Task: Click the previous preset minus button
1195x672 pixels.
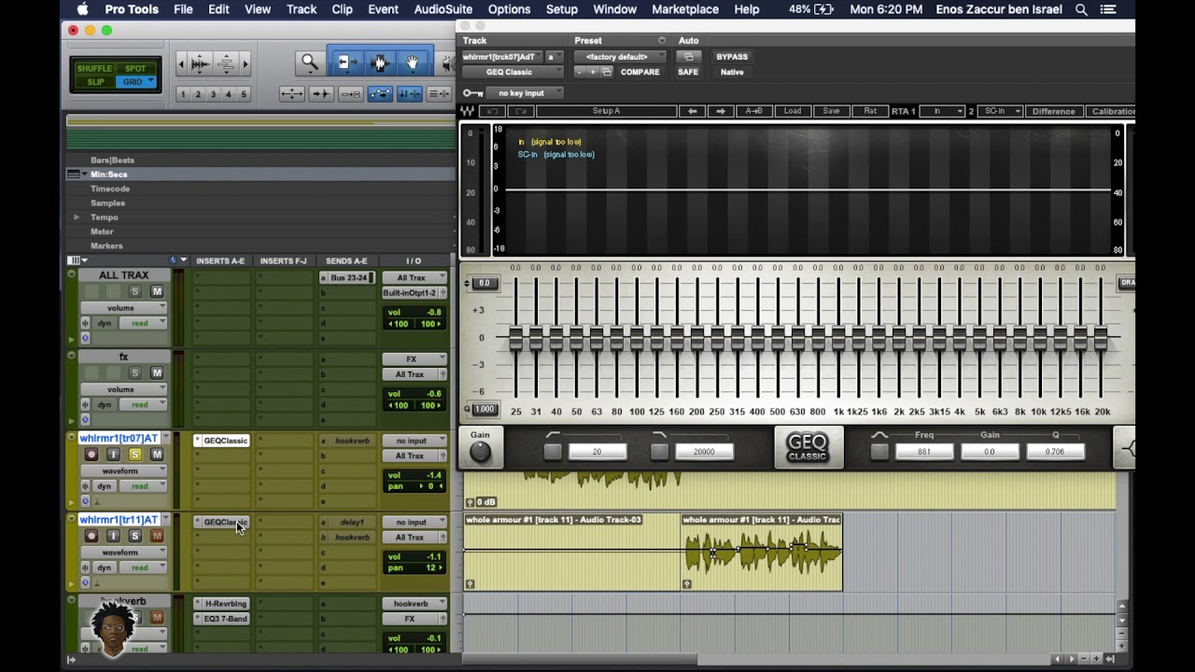Action: 580,72
